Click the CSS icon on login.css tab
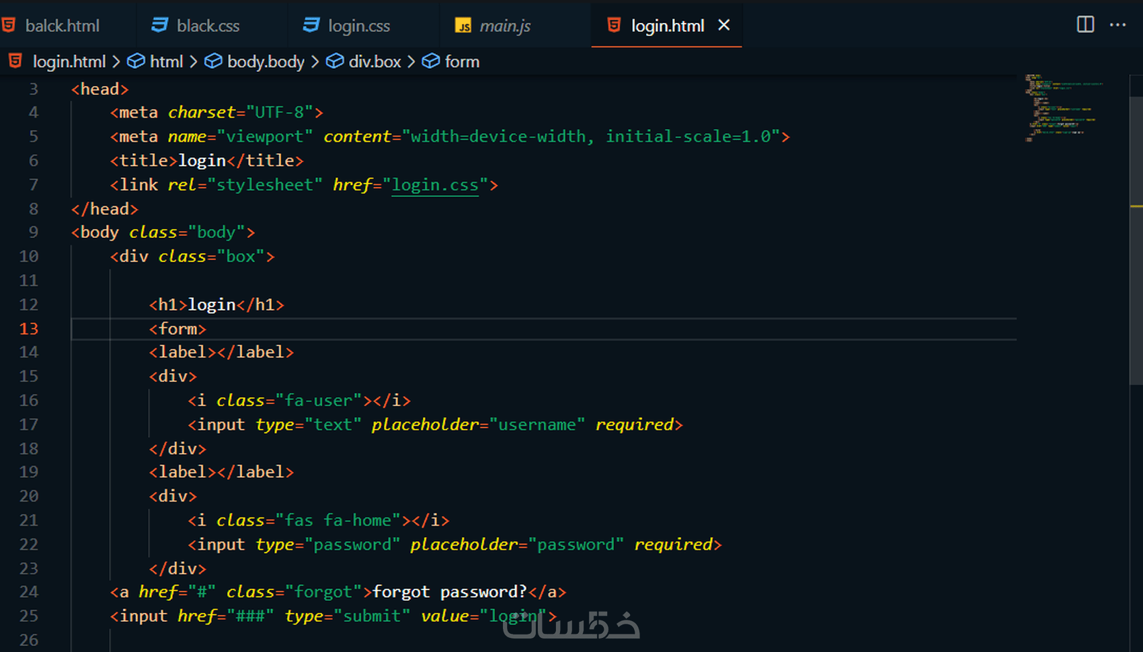 click(311, 25)
